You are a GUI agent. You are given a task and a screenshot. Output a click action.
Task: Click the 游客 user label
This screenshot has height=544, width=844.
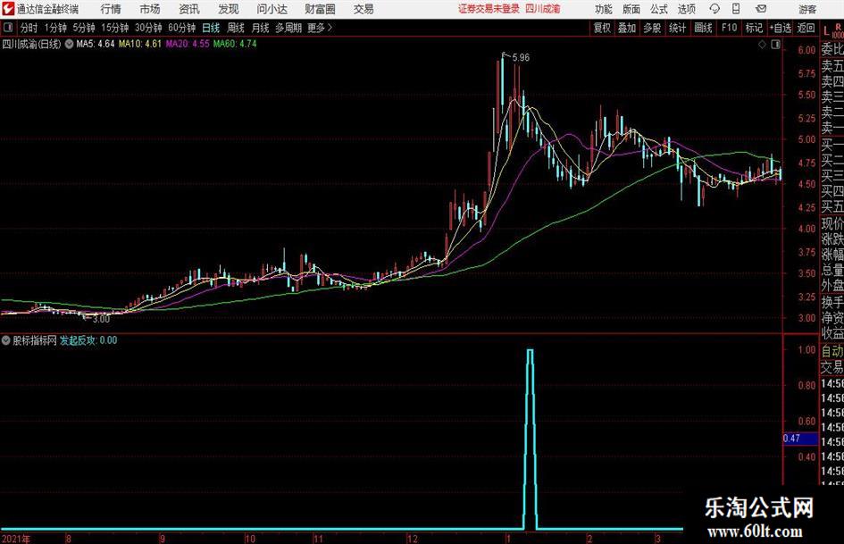tap(806, 9)
